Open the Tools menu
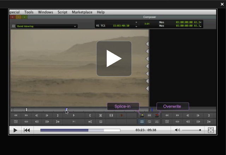 [29, 12]
